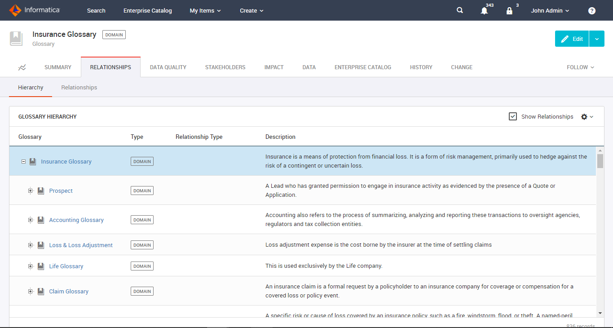This screenshot has width=613, height=328.
Task: Open the Relationships sub-tab
Action: tap(79, 87)
